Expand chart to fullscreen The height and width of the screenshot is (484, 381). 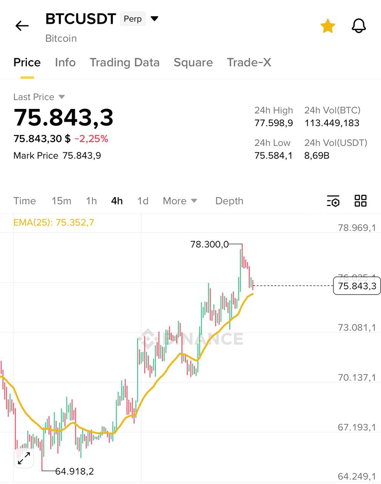coord(24,458)
